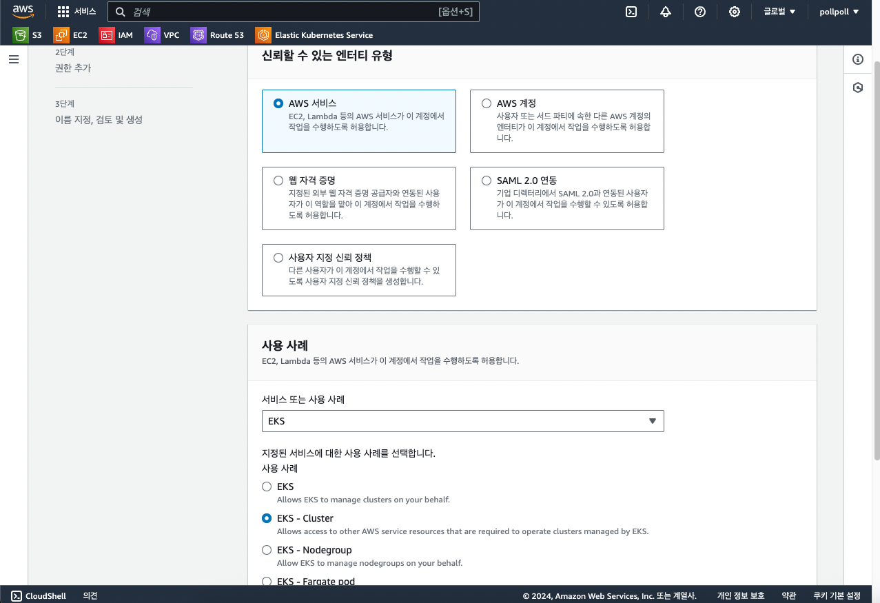The image size is (880, 603).
Task: Click the CloudShell icon in footer
Action: tap(17, 596)
